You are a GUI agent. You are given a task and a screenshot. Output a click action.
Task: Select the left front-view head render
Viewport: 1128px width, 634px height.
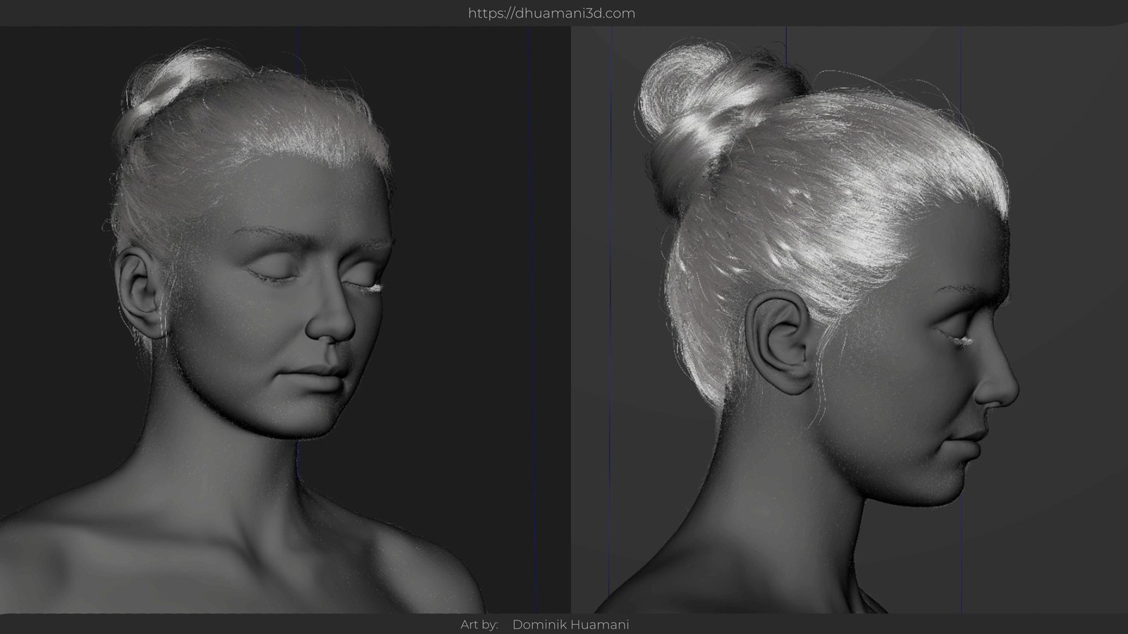(x=285, y=320)
